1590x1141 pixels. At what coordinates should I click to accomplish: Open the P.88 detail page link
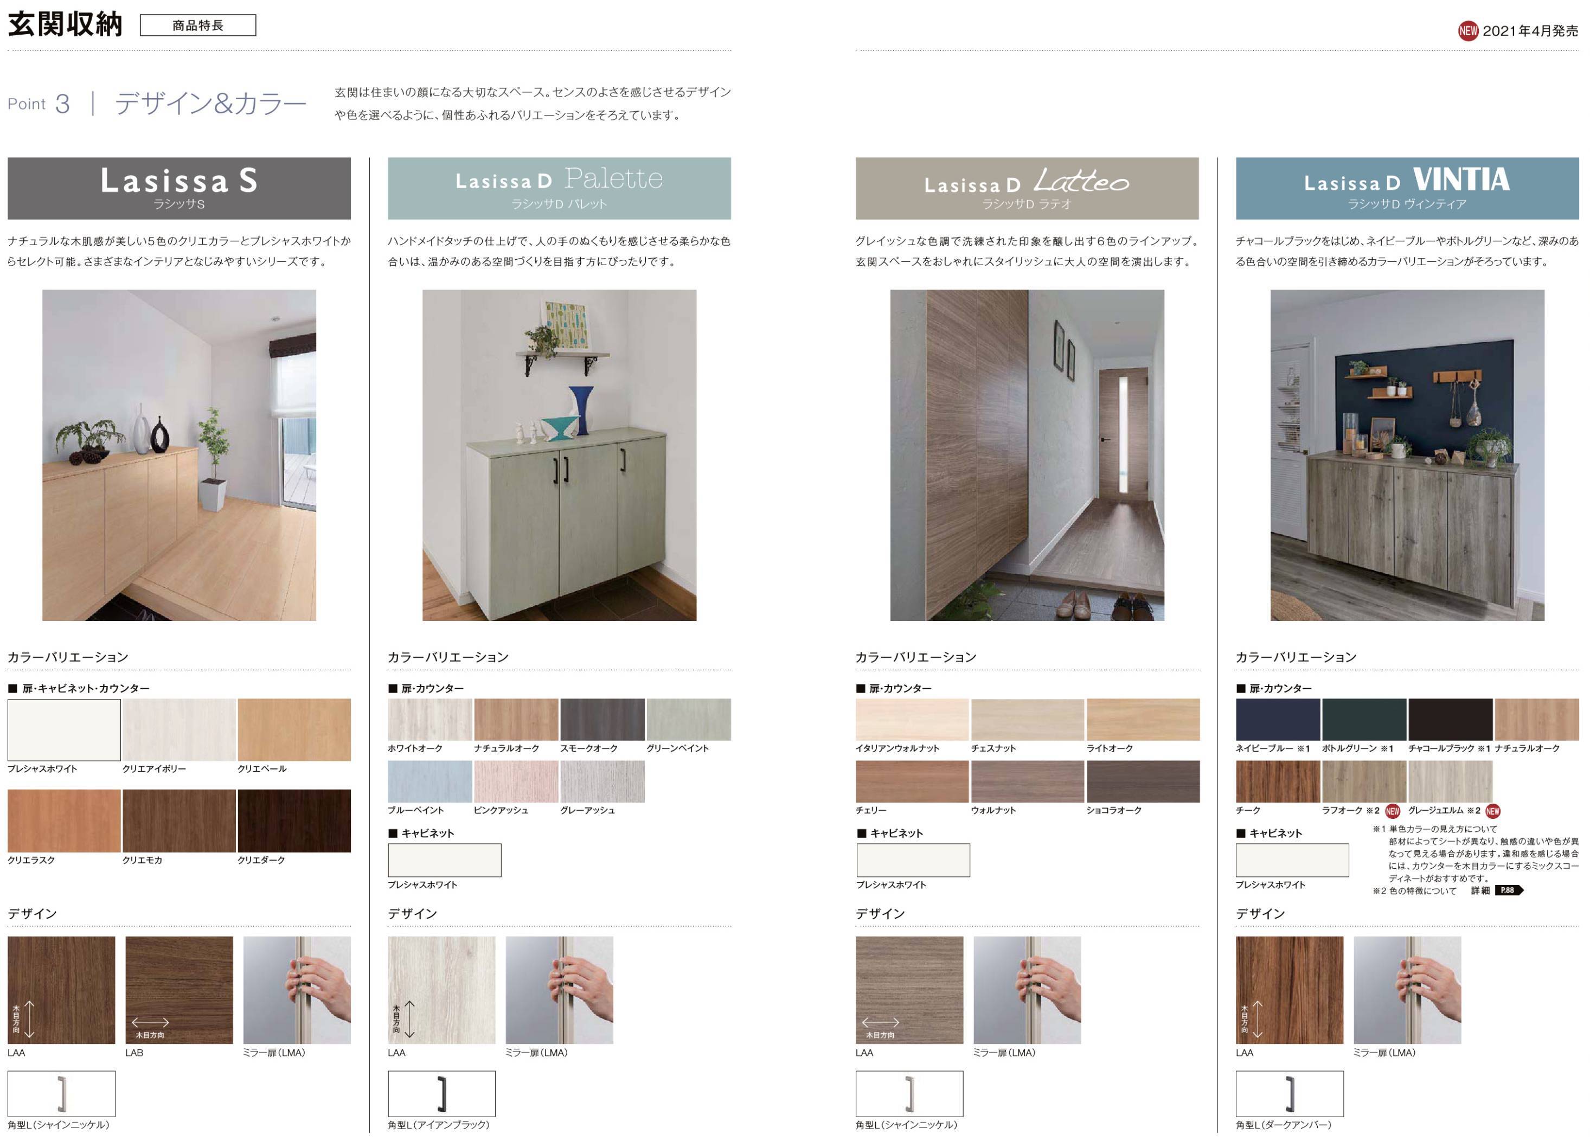coord(1509,890)
